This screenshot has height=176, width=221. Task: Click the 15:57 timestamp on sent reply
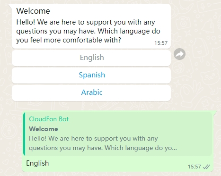194,167
